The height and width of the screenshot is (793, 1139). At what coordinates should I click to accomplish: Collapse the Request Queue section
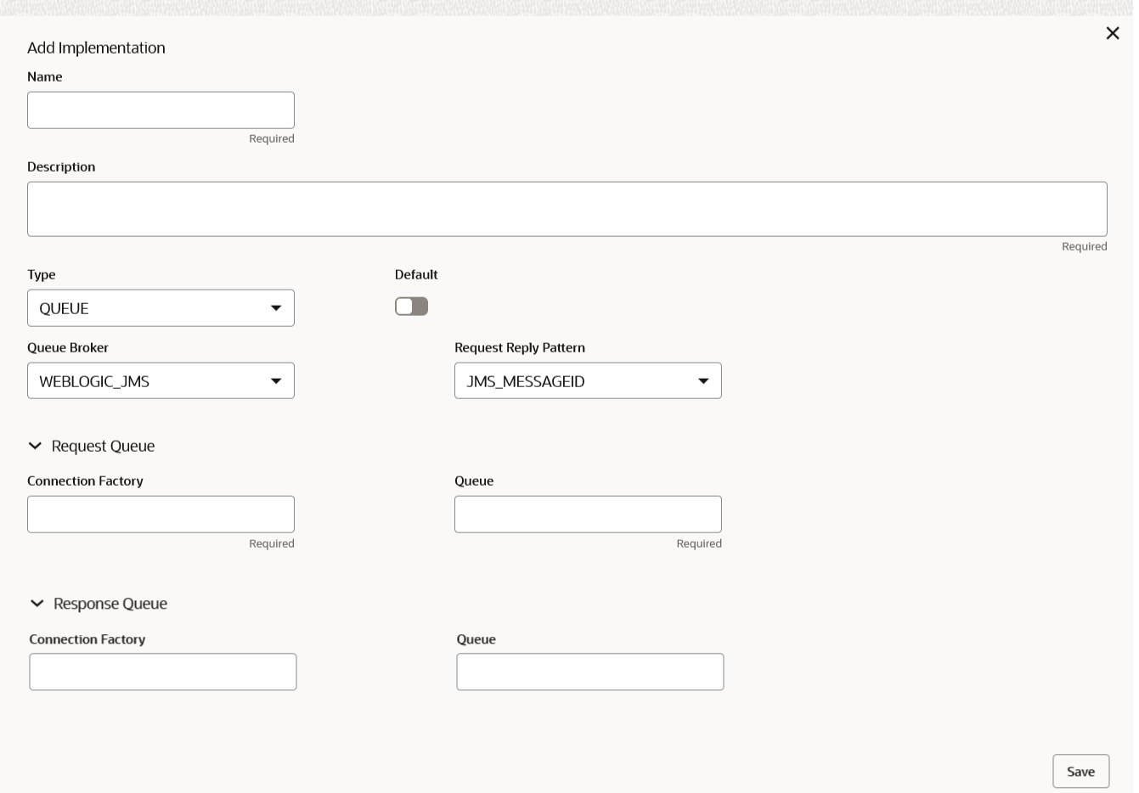point(35,446)
